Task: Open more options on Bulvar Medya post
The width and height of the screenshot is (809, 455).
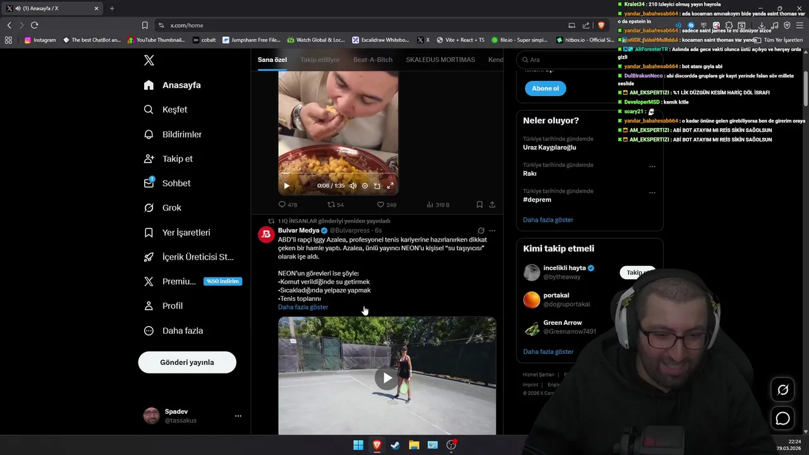Action: (492, 231)
